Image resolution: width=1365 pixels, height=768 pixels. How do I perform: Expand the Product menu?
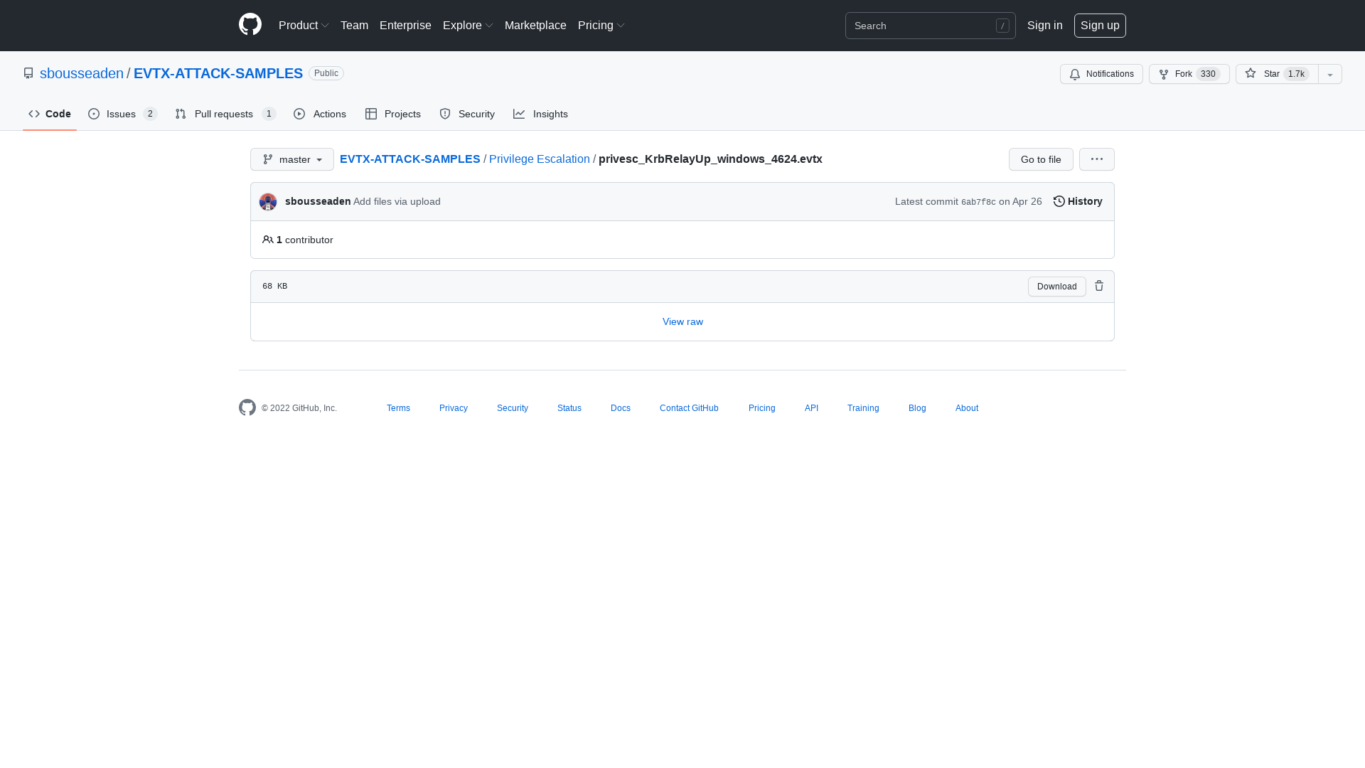(304, 26)
